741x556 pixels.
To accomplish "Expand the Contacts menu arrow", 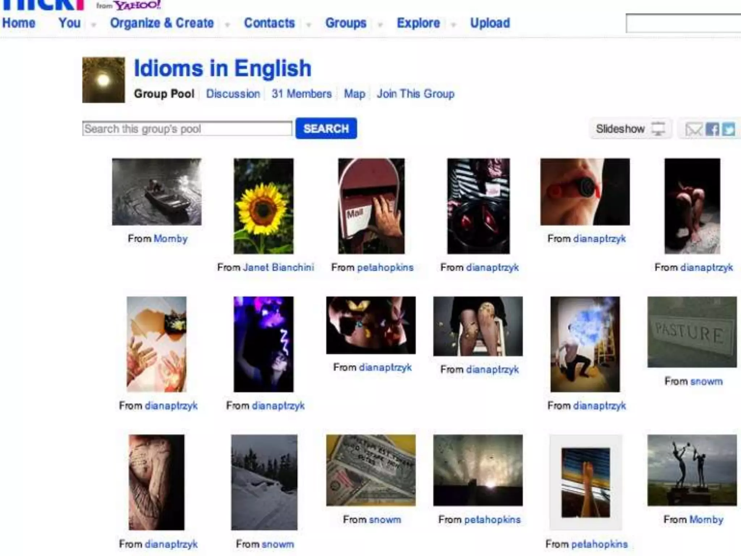I will click(308, 25).
